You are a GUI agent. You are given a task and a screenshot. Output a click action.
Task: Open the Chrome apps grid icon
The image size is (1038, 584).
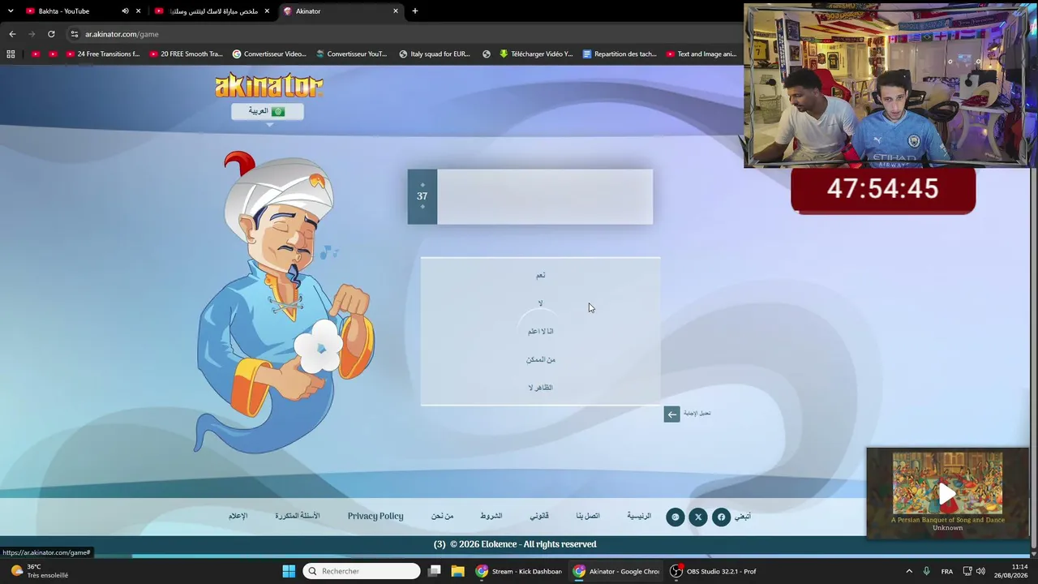point(11,54)
